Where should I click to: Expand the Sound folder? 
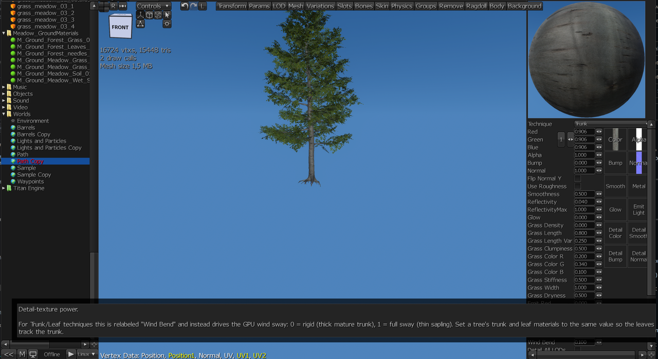coord(4,101)
